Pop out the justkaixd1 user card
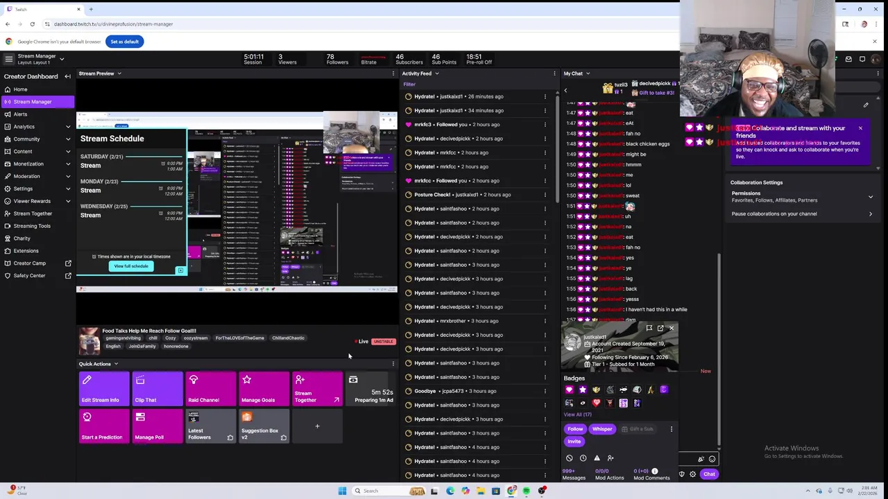This screenshot has height=499, width=888. (x=660, y=328)
